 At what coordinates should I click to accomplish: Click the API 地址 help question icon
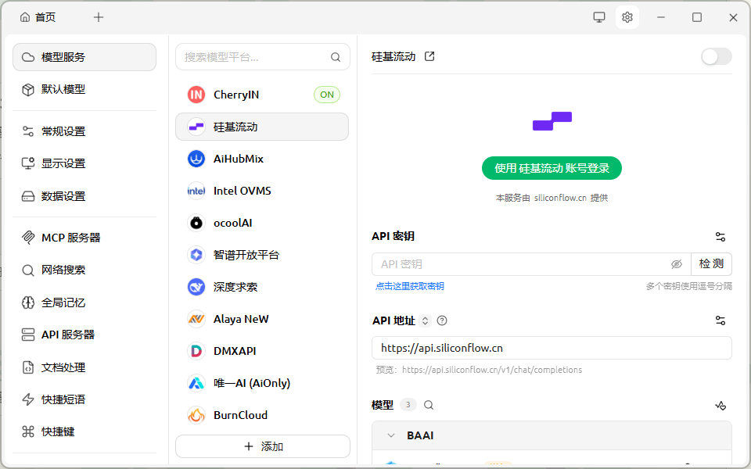pos(442,320)
